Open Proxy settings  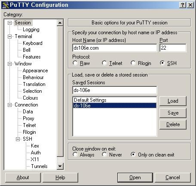(x=28, y=118)
